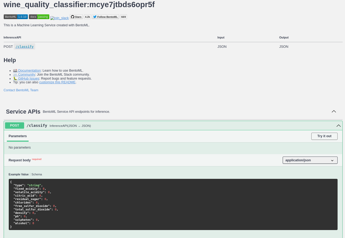
Task: Collapse the Service APIs section
Action: coord(334,111)
